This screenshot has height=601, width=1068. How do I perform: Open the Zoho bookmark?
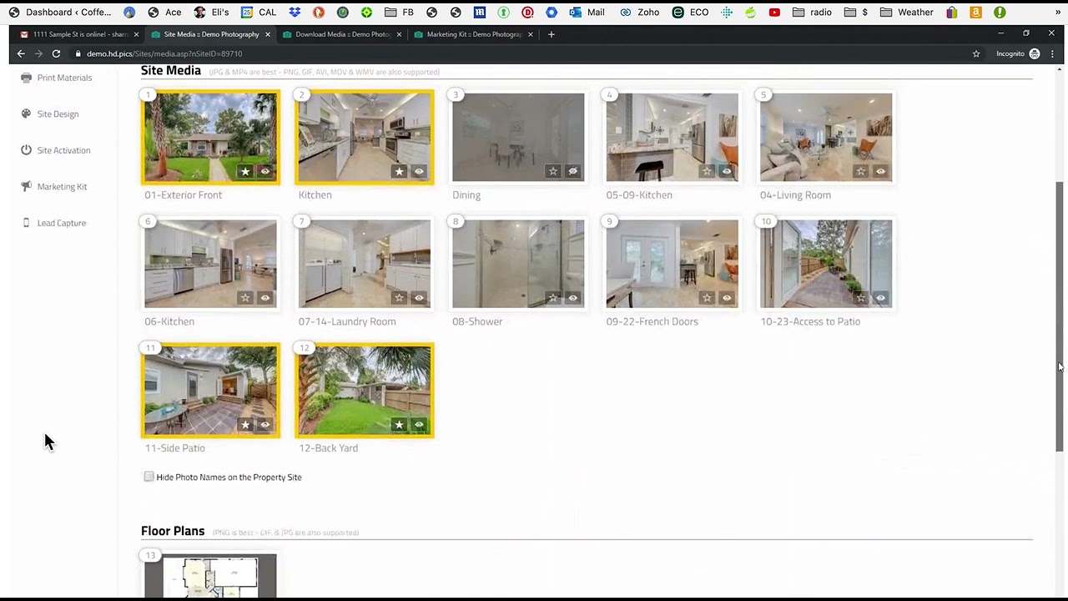point(640,13)
